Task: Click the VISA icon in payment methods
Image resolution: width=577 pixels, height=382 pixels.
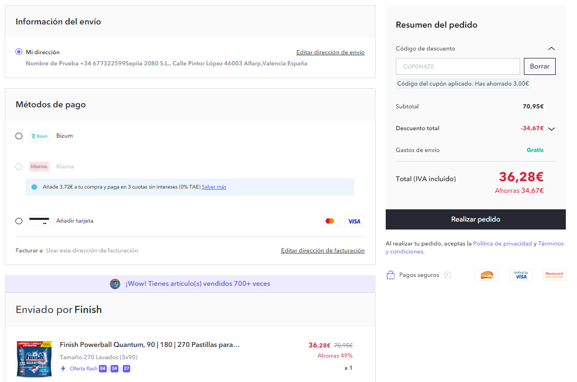Action: point(354,221)
